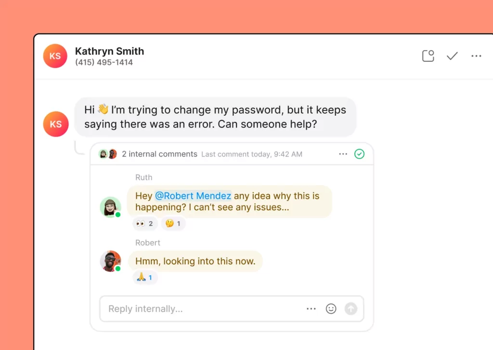Click the Kathryn Smith contact name

pyautogui.click(x=109, y=51)
